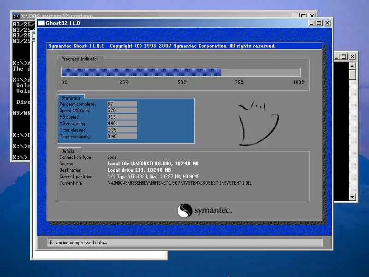Click the Current file SYSTEM~1.DLL path
369x277 pixels.
coord(179,183)
